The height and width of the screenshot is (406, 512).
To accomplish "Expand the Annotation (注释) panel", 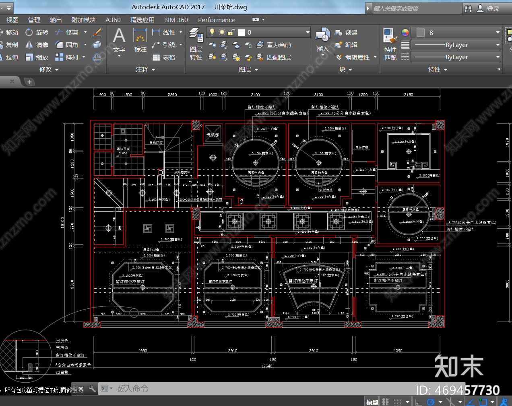I will point(145,70).
